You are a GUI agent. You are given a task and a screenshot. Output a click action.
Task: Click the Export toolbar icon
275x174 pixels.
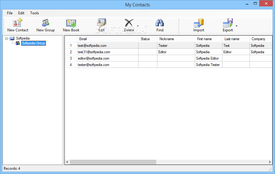click(228, 23)
